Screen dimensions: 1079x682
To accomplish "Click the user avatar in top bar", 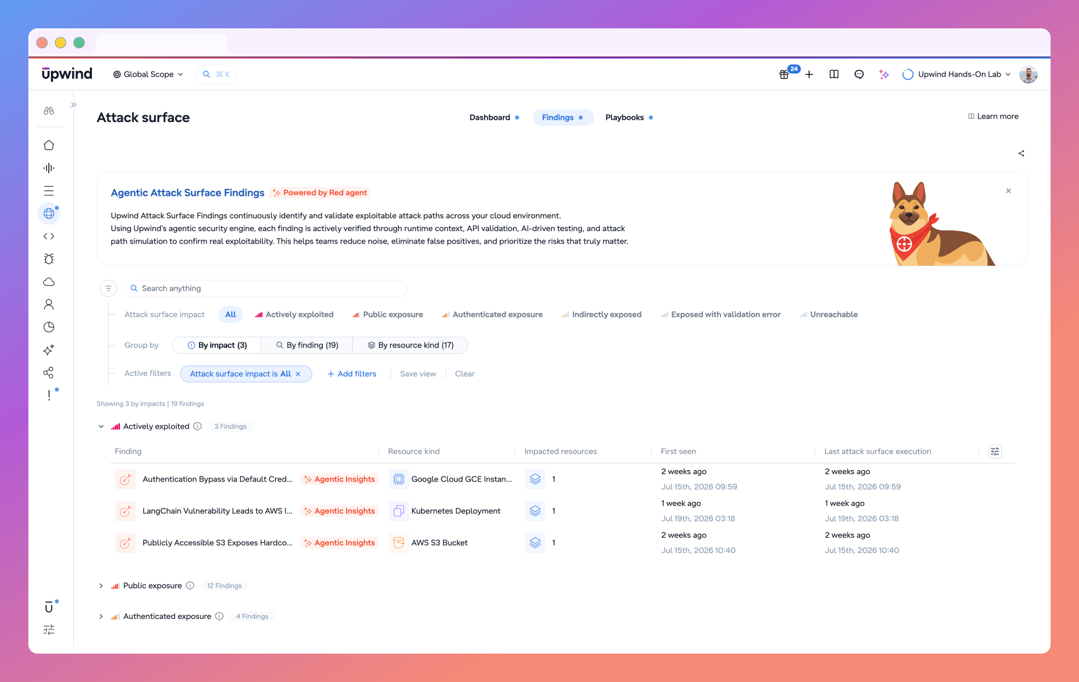I will pyautogui.click(x=1028, y=74).
